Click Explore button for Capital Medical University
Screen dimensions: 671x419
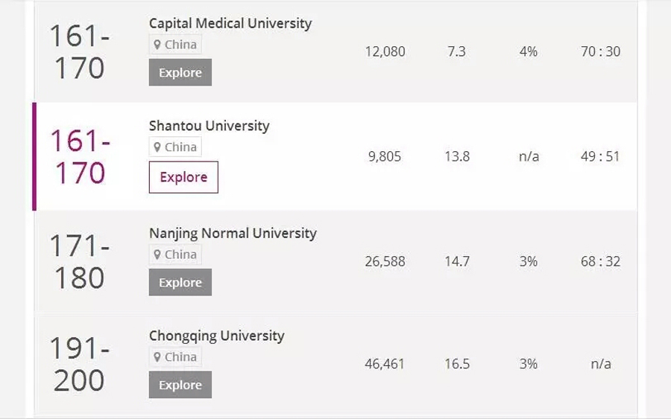pyautogui.click(x=180, y=72)
